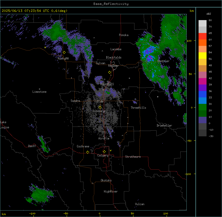
Task: Click the white plus marker north of Drumheller
Action: click(158, 97)
